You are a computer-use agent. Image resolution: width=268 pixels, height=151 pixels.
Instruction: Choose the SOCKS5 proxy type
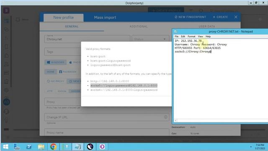point(75,91)
